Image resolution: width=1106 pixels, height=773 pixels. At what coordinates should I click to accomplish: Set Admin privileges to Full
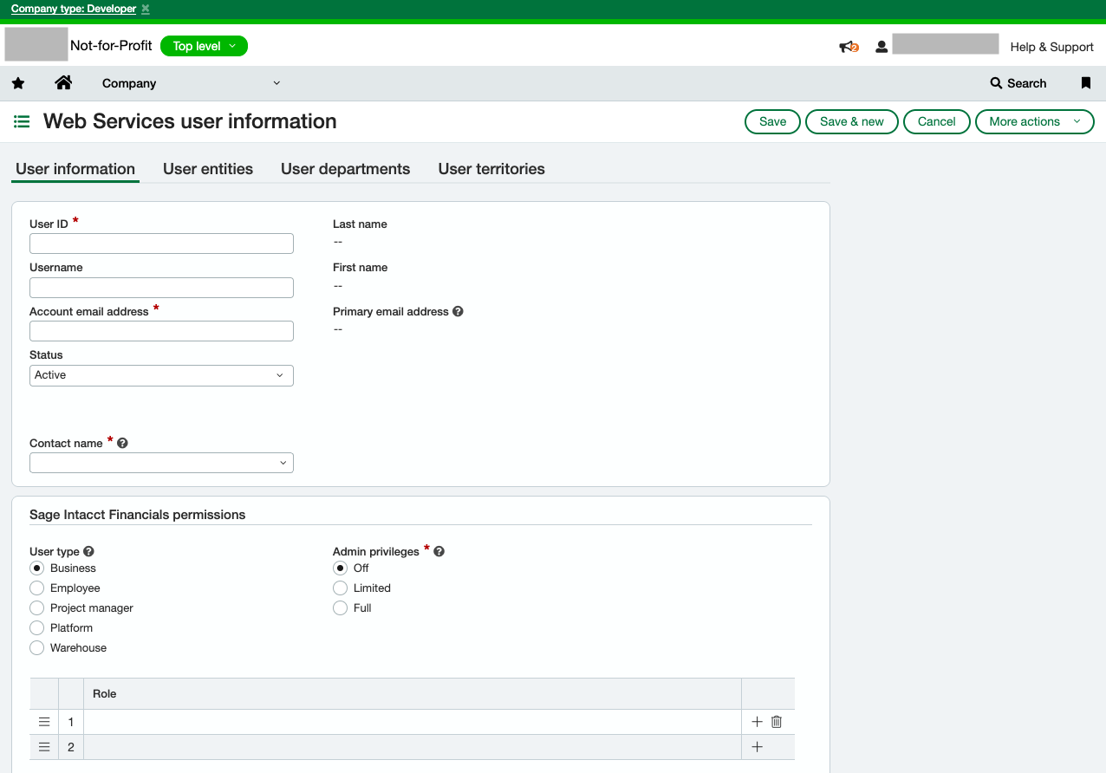[x=340, y=608]
